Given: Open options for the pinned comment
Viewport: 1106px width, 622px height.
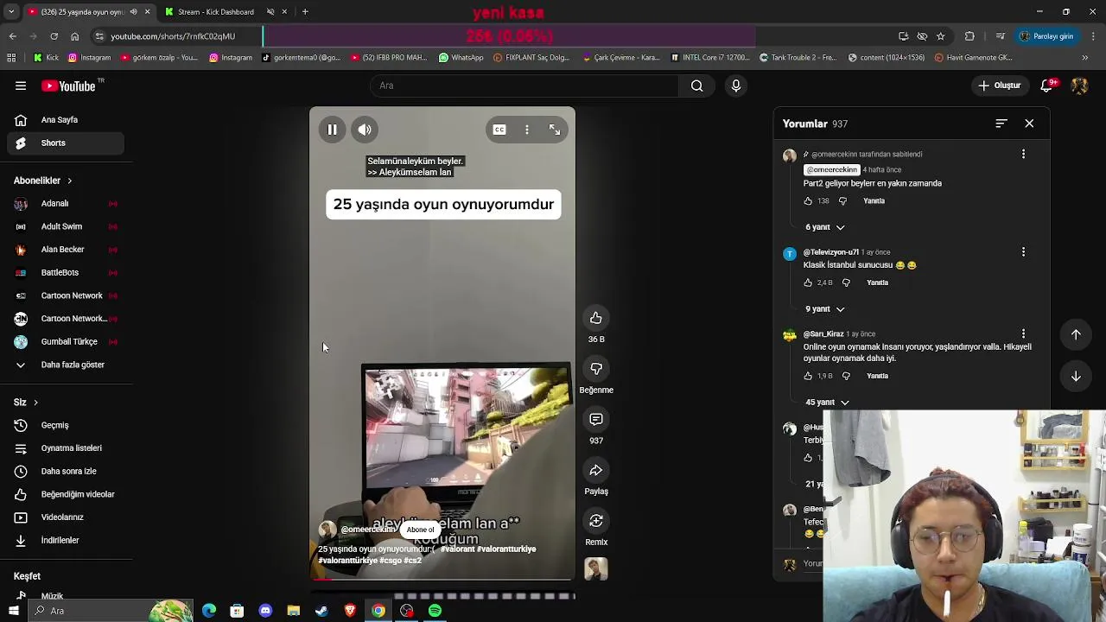Looking at the screenshot, I should 1024,154.
